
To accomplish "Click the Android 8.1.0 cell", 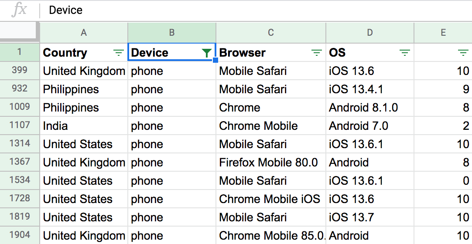I will tap(363, 108).
